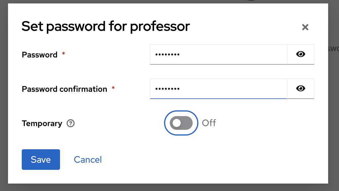This screenshot has height=191, width=339.
Task: Click the partially hidden text behind dialog's right edge
Action: [333, 49]
